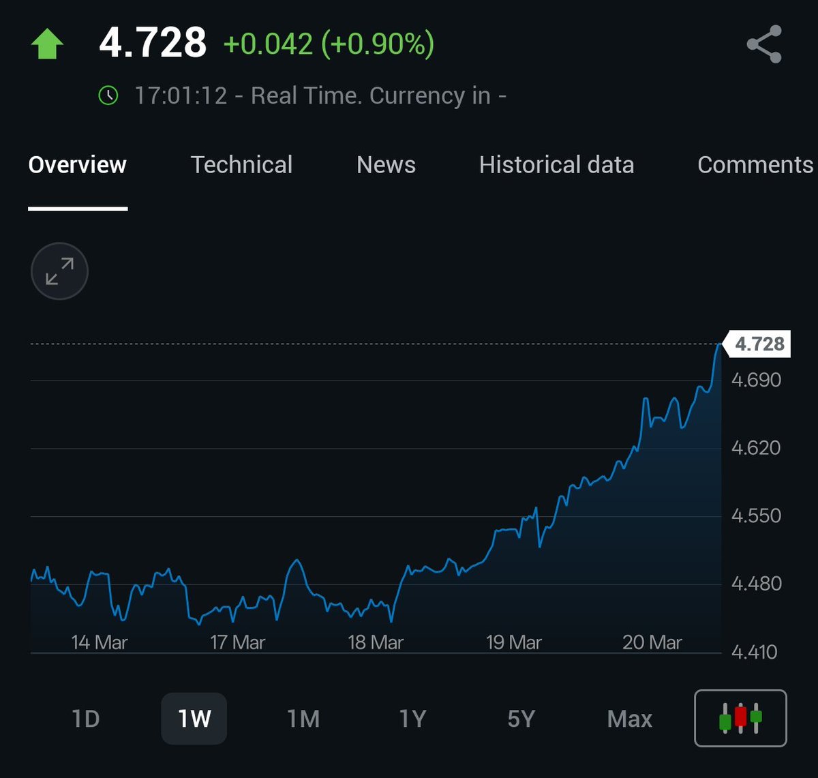Open the Historical data tab
The width and height of the screenshot is (818, 778).
coord(556,165)
